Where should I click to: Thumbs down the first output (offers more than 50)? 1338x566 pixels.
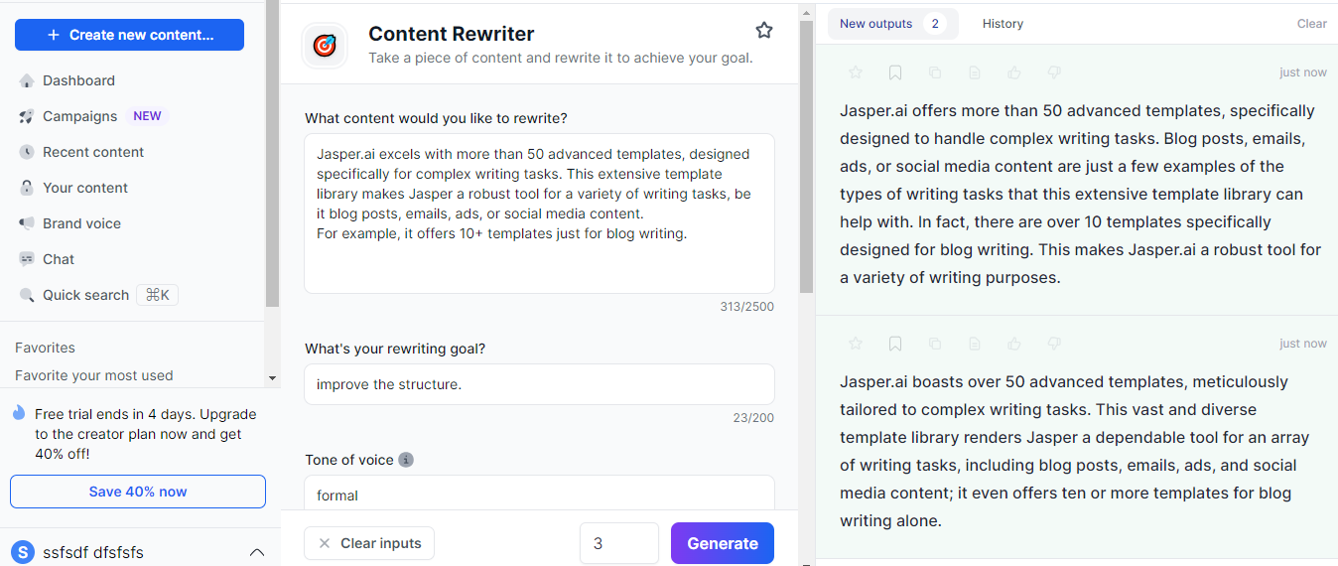(x=1054, y=72)
